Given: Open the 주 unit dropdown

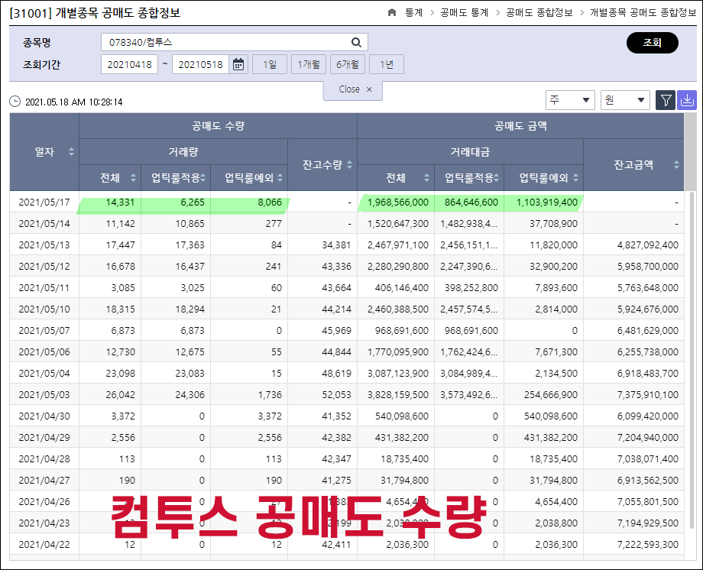Looking at the screenshot, I should pos(570,100).
